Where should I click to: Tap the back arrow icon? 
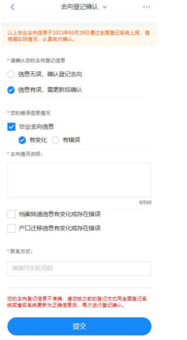pos(13,7)
